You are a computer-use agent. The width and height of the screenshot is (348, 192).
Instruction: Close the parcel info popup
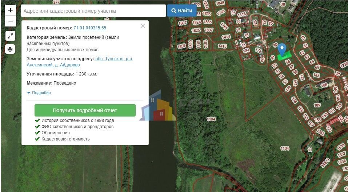click(x=143, y=26)
